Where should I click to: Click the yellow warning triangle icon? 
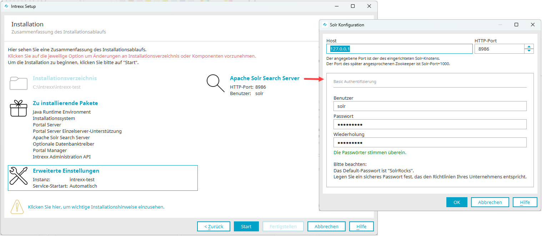pyautogui.click(x=17, y=207)
